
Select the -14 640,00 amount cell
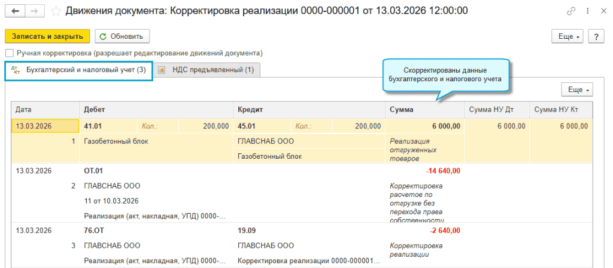tap(442, 171)
